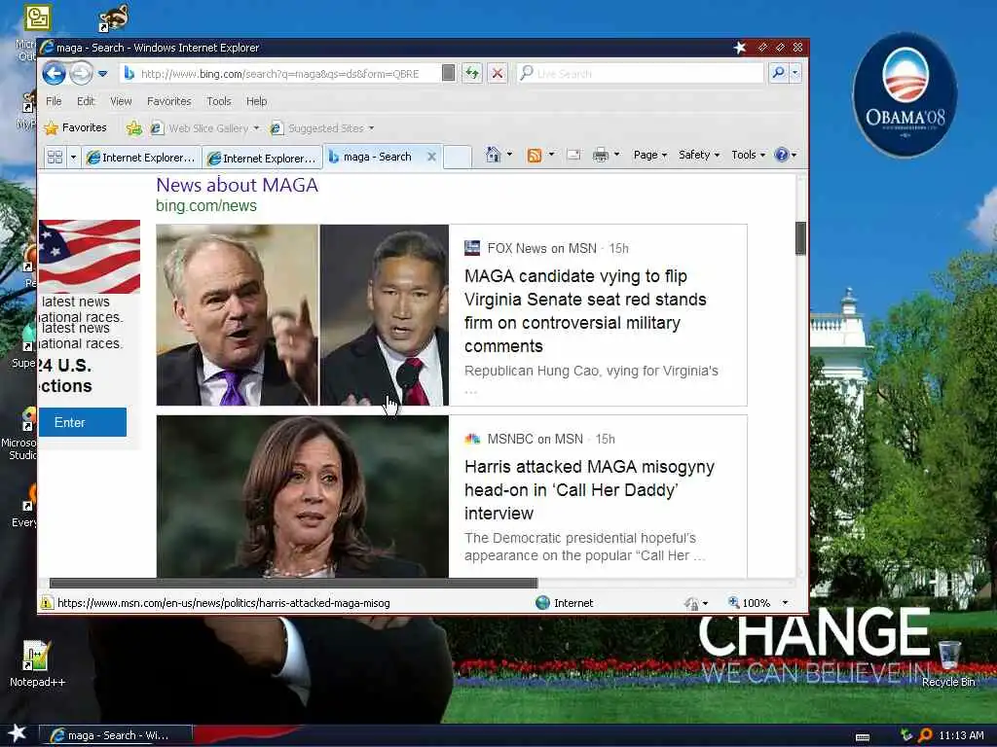Viewport: 997px width, 747px height.
Task: Select the maga - Search tab
Action: [x=377, y=157]
